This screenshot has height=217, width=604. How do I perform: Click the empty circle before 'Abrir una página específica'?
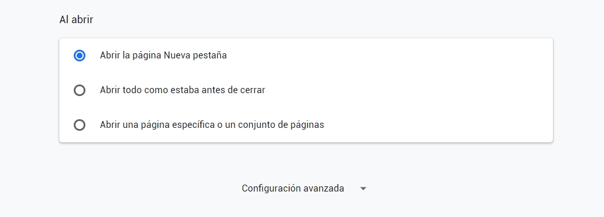pyautogui.click(x=80, y=125)
